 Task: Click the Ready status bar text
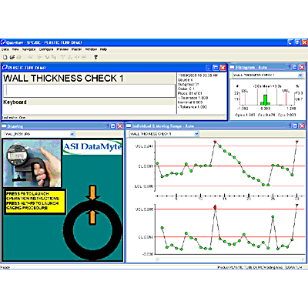click(x=5, y=267)
